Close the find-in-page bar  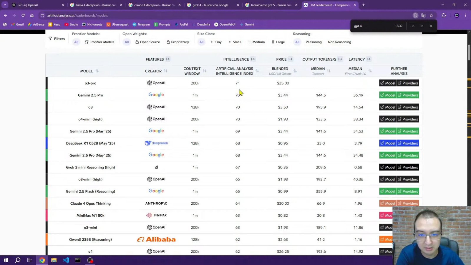tap(431, 26)
